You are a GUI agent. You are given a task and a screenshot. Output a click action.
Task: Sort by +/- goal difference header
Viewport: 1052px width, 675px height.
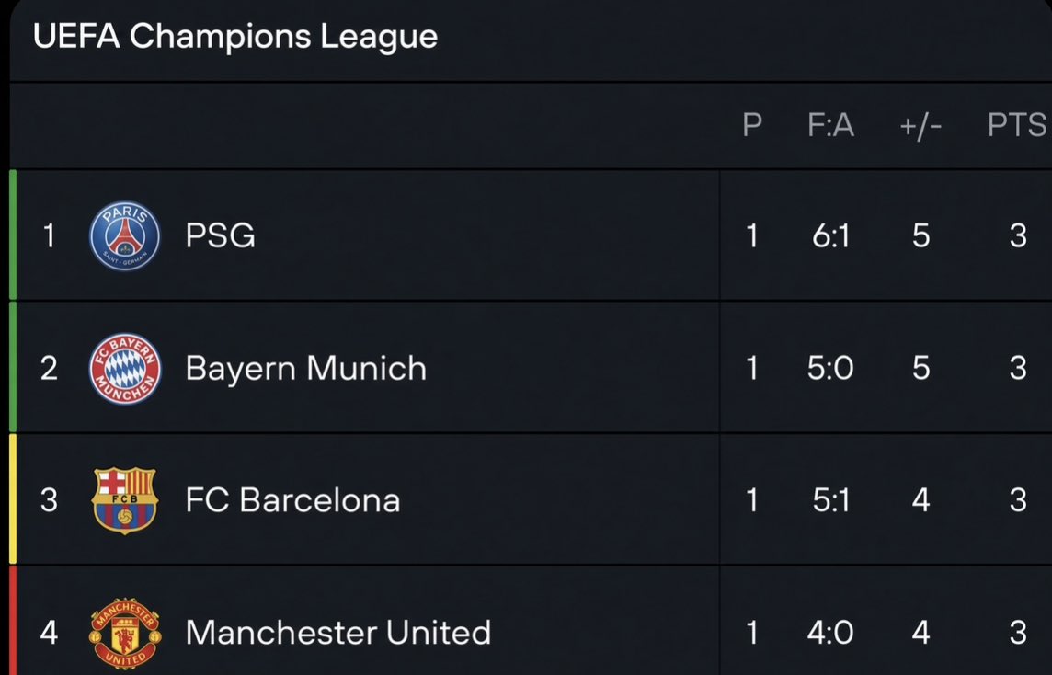tap(920, 126)
